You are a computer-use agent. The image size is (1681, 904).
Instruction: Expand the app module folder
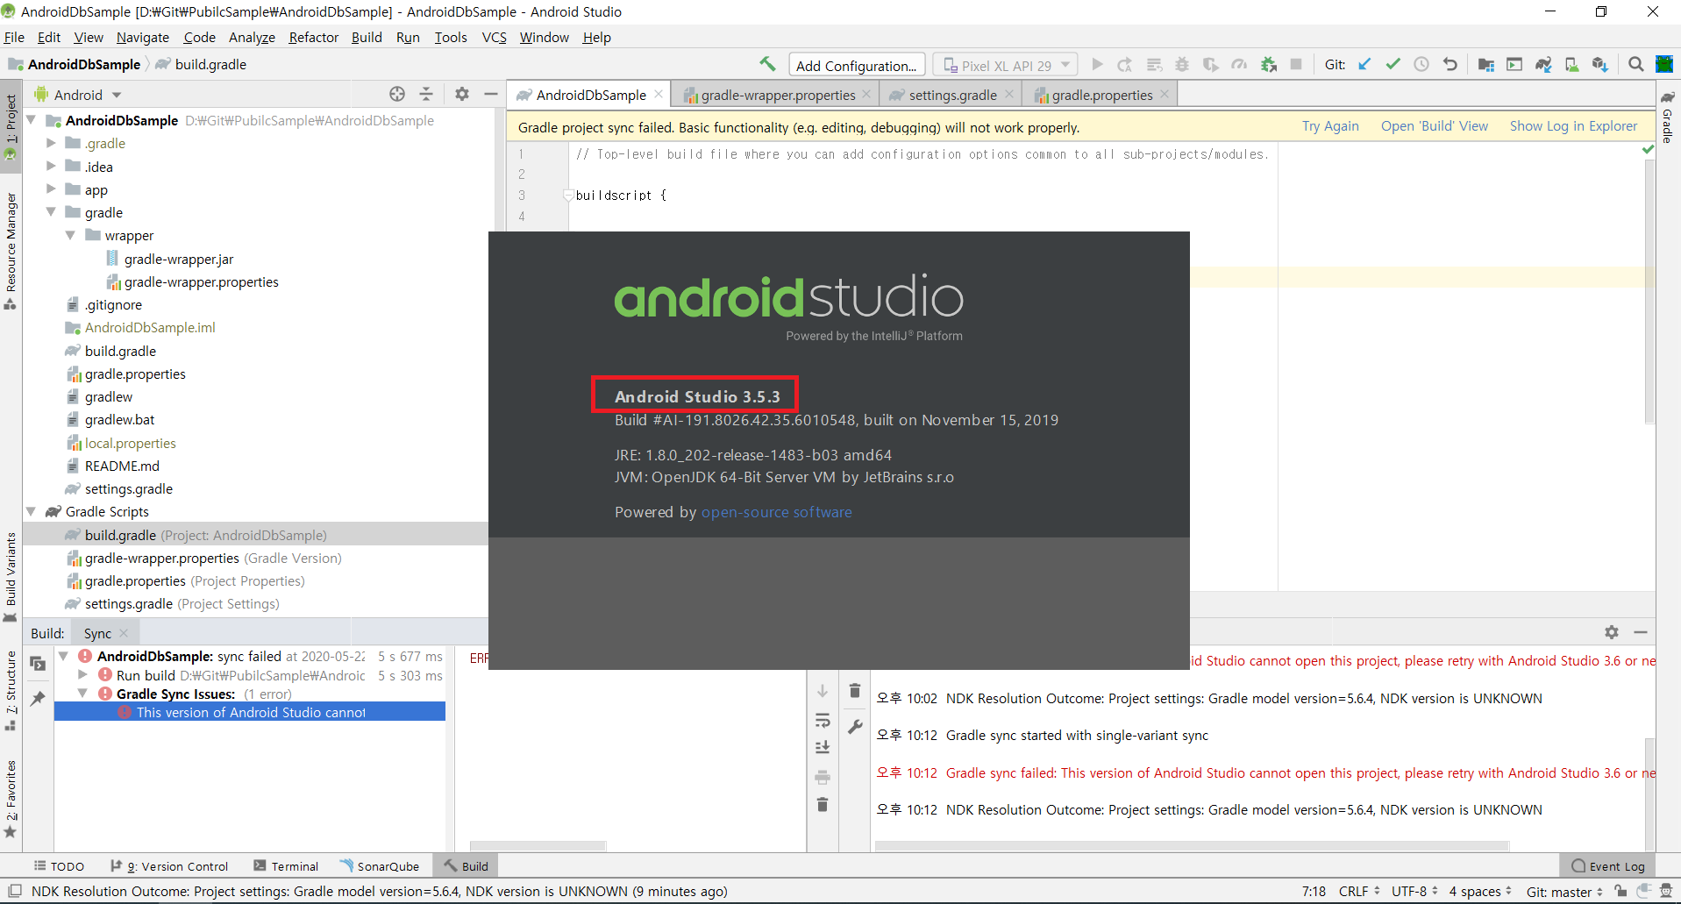tap(51, 189)
